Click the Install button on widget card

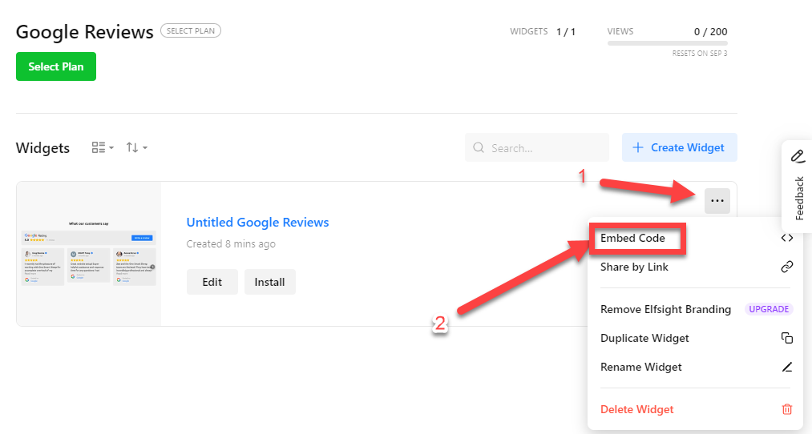pos(270,282)
